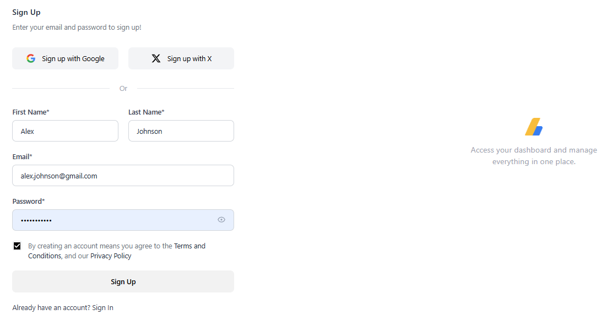Submit the form with Sign Up button
Viewport: 612px width, 320px height.
click(123, 281)
